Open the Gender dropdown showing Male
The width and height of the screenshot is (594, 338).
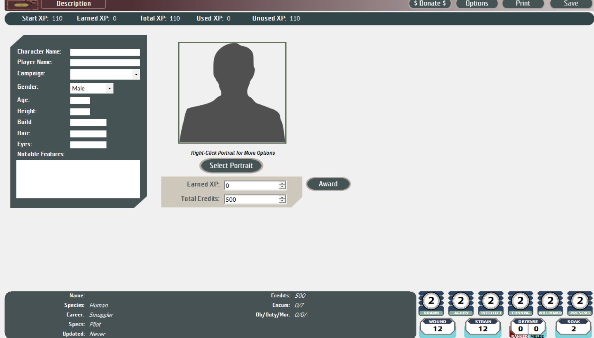click(110, 88)
